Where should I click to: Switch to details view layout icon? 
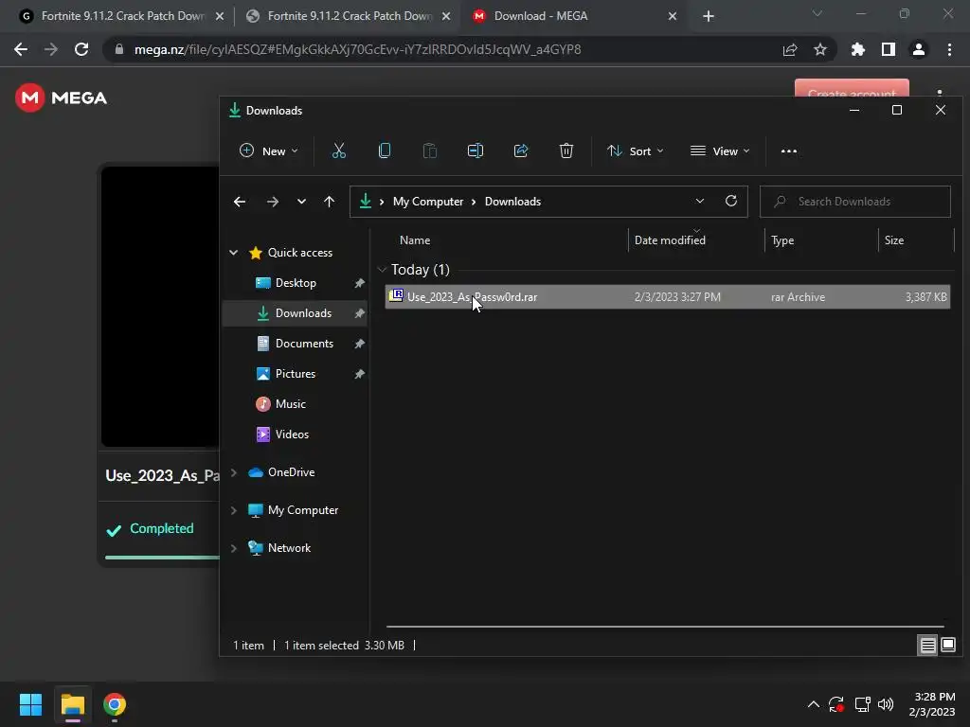927,646
